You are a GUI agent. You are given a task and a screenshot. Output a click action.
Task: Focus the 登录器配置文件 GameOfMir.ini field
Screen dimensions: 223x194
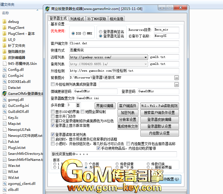tap(128, 98)
